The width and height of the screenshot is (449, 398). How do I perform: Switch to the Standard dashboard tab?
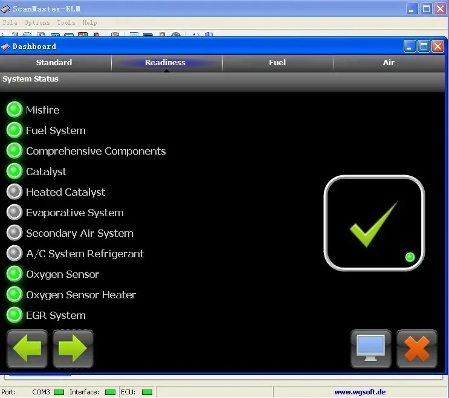coord(54,63)
